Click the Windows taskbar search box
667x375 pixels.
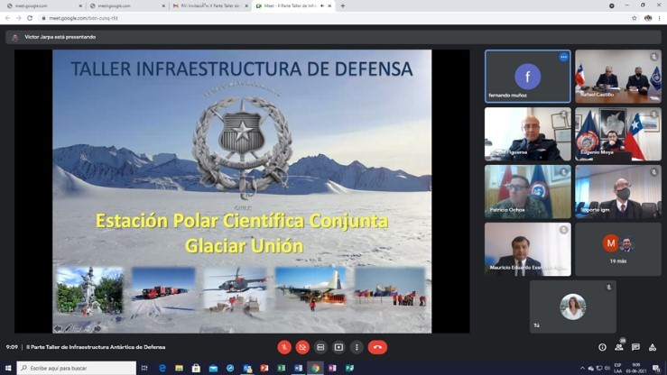point(77,368)
